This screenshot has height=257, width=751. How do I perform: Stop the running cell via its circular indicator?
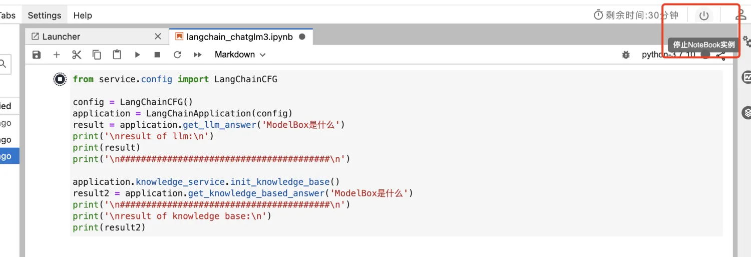point(60,79)
